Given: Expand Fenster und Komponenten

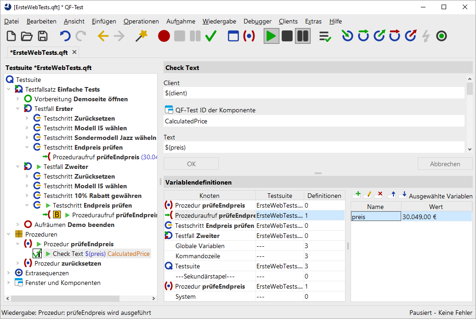Looking at the screenshot, I should tap(8, 283).
